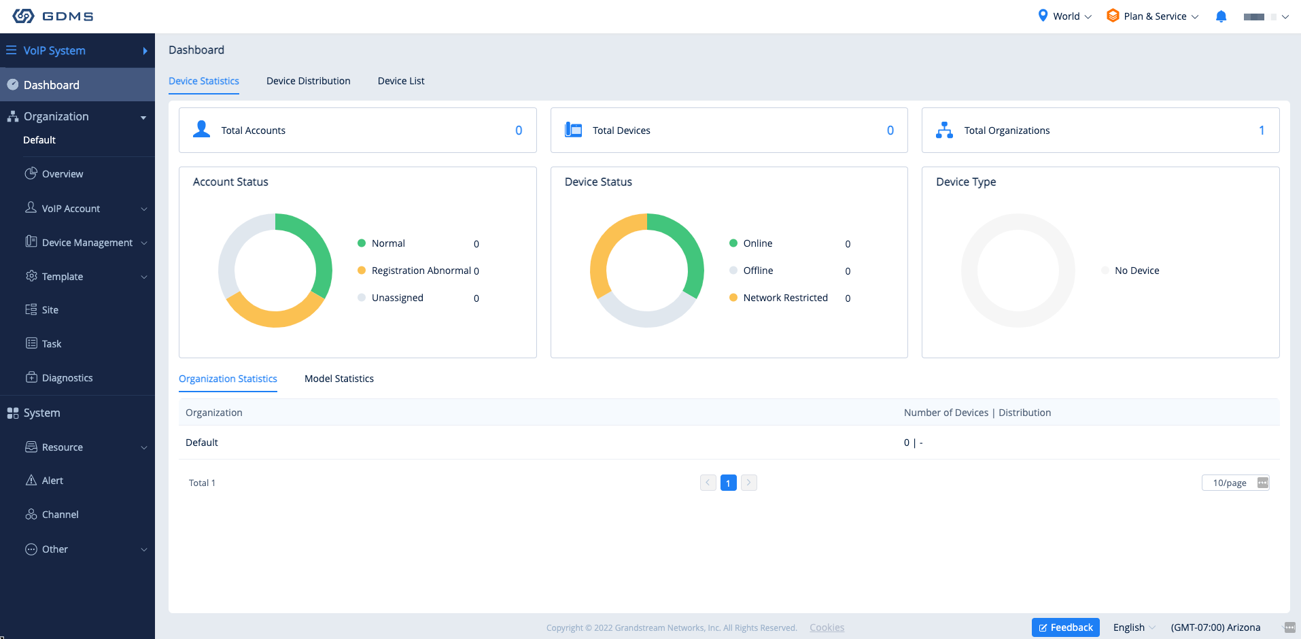Expand the Other submenu
Viewport: 1301px width, 639px height.
[x=143, y=549]
